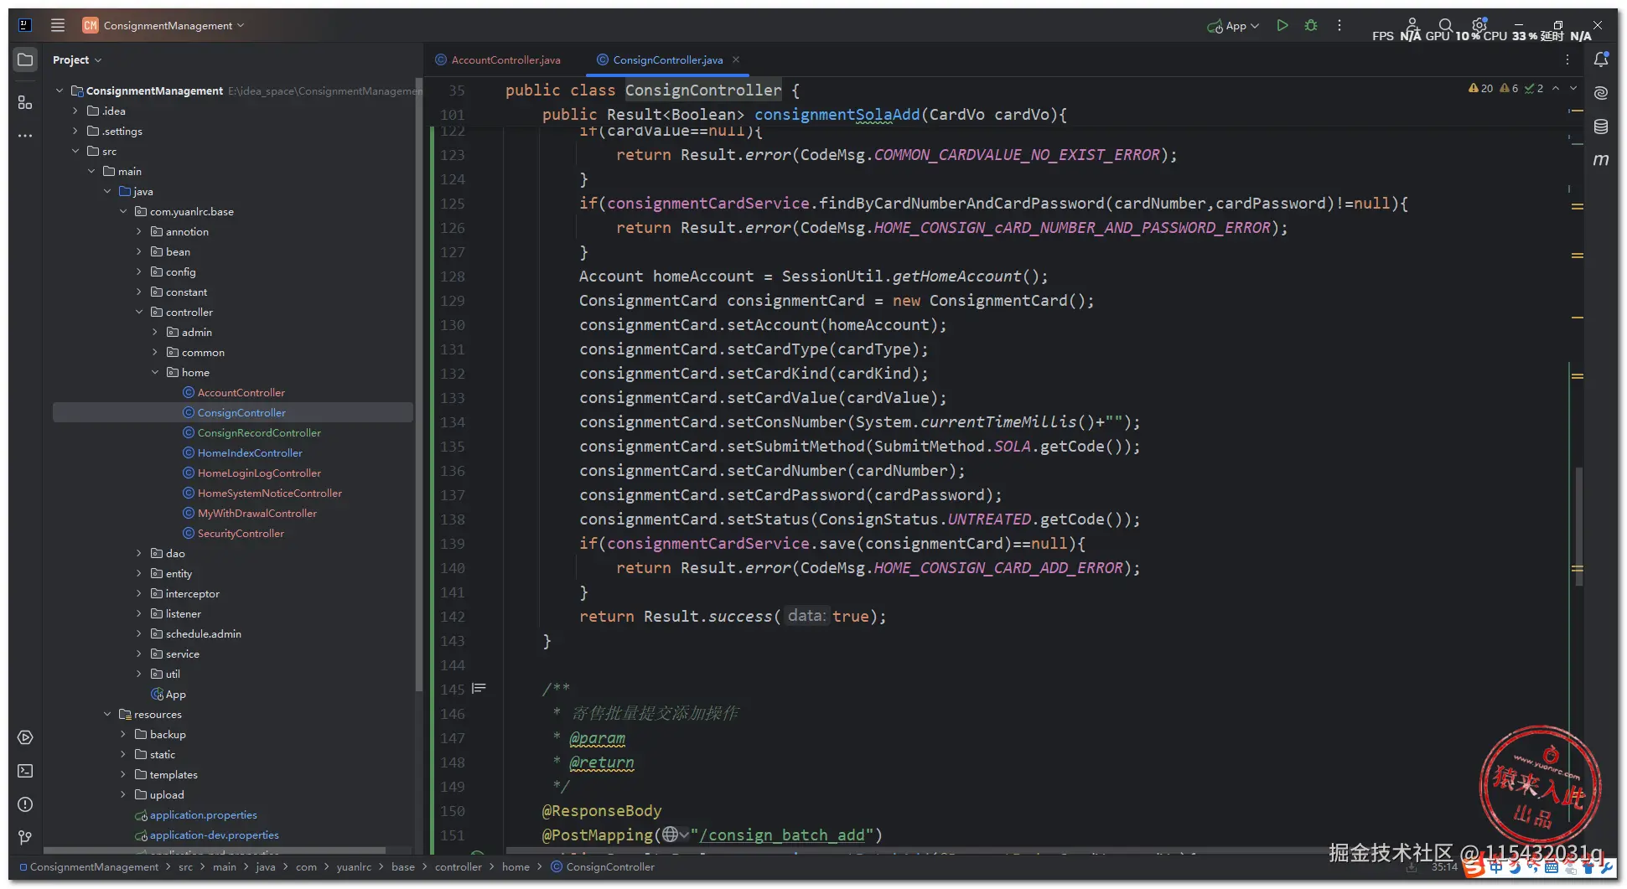Open HomeIndexController class file
The image size is (1627, 889).
tap(242, 452)
